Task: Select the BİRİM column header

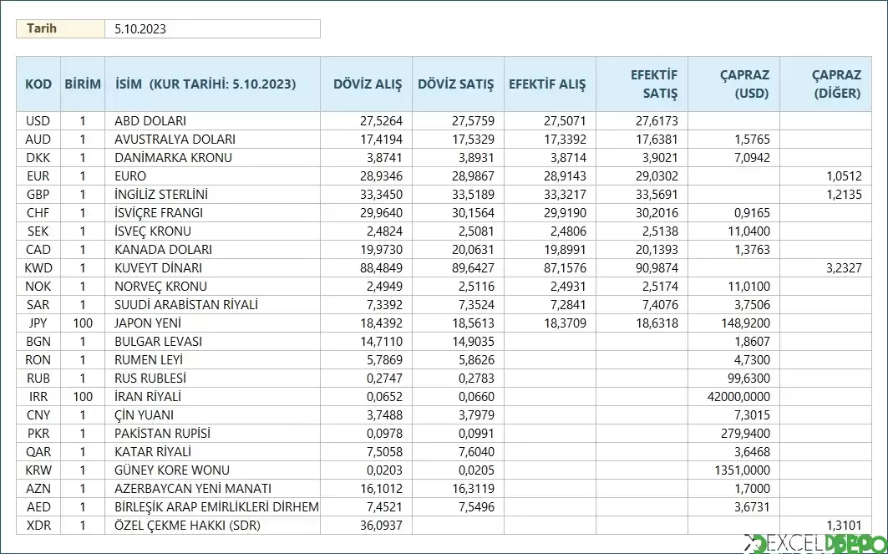Action: (x=83, y=84)
